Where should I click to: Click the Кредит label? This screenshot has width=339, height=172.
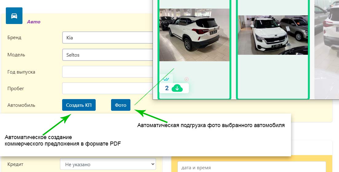(15, 164)
